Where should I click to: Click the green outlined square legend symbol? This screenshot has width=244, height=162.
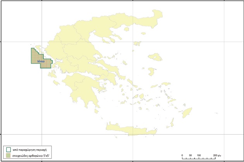pyautogui.click(x=9, y=150)
